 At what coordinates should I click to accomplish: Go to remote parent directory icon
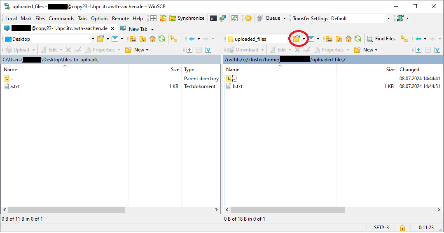[x=329, y=39]
